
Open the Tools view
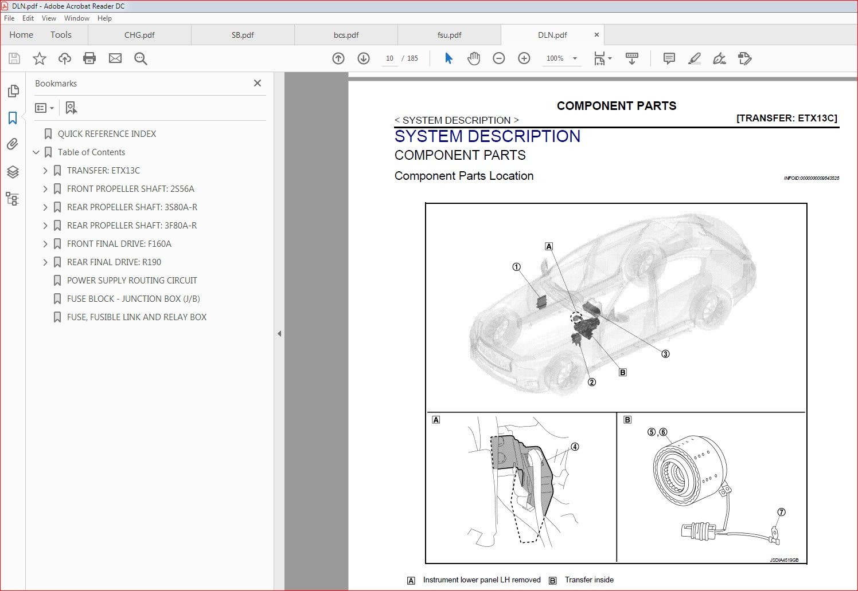61,35
